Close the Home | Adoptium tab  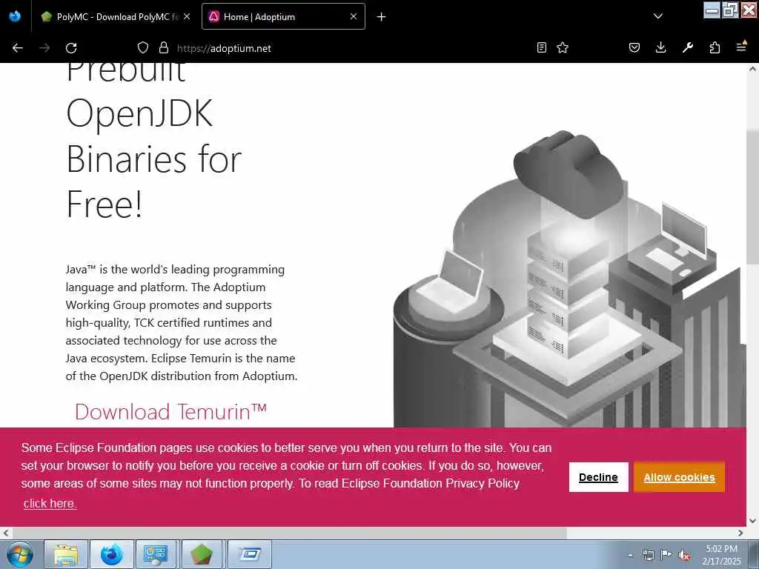coord(354,16)
